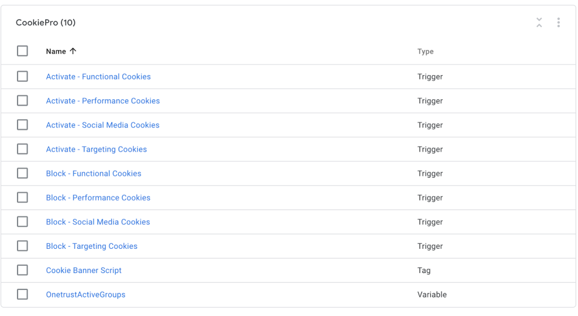The height and width of the screenshot is (316, 578).
Task: Open Block - Performance Cookies trigger
Action: (x=98, y=197)
